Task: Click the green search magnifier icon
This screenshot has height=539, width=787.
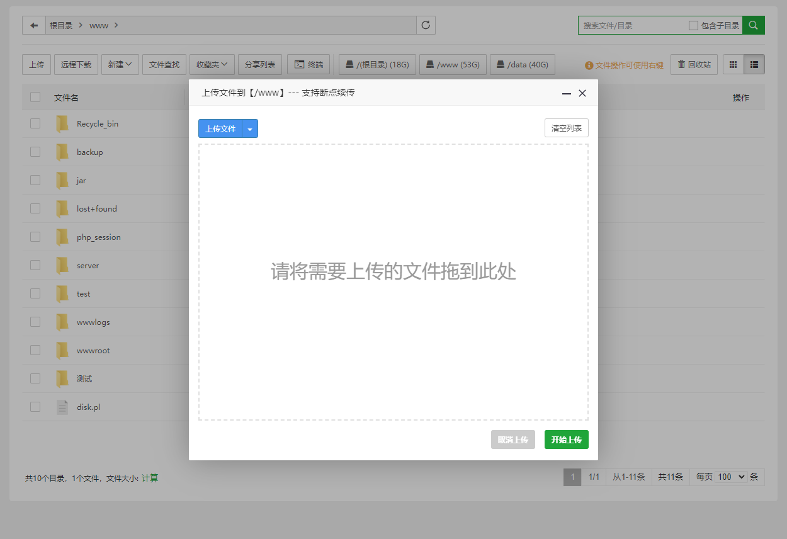Action: pyautogui.click(x=753, y=25)
